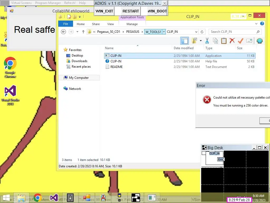This screenshot has width=270, height=203.
Task: Open recent locations dropdown arrow
Action: (77, 32)
